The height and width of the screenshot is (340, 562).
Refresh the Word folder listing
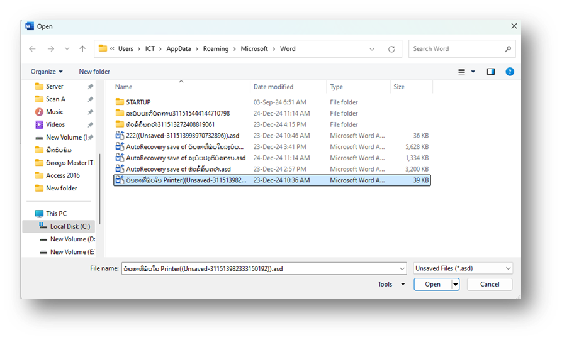391,49
